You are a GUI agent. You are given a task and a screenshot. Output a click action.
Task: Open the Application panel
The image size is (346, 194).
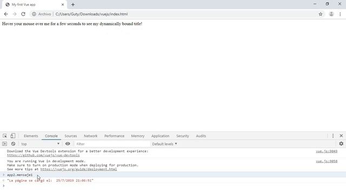click(160, 136)
